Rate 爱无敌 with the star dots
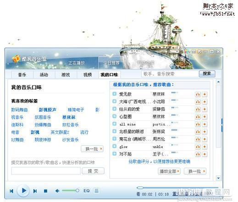The image size is (238, 202). (x=175, y=93)
